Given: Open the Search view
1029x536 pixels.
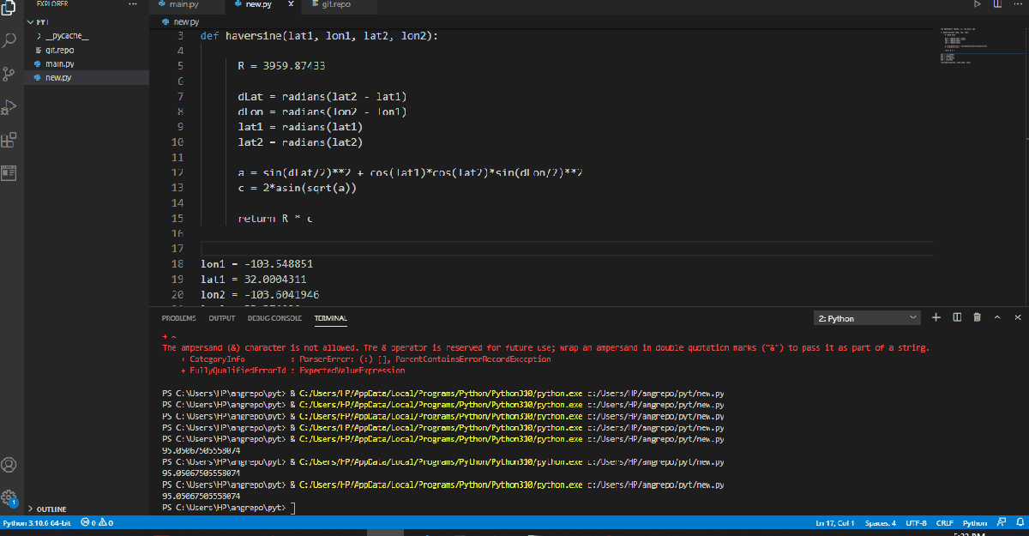Looking at the screenshot, I should click(x=9, y=40).
